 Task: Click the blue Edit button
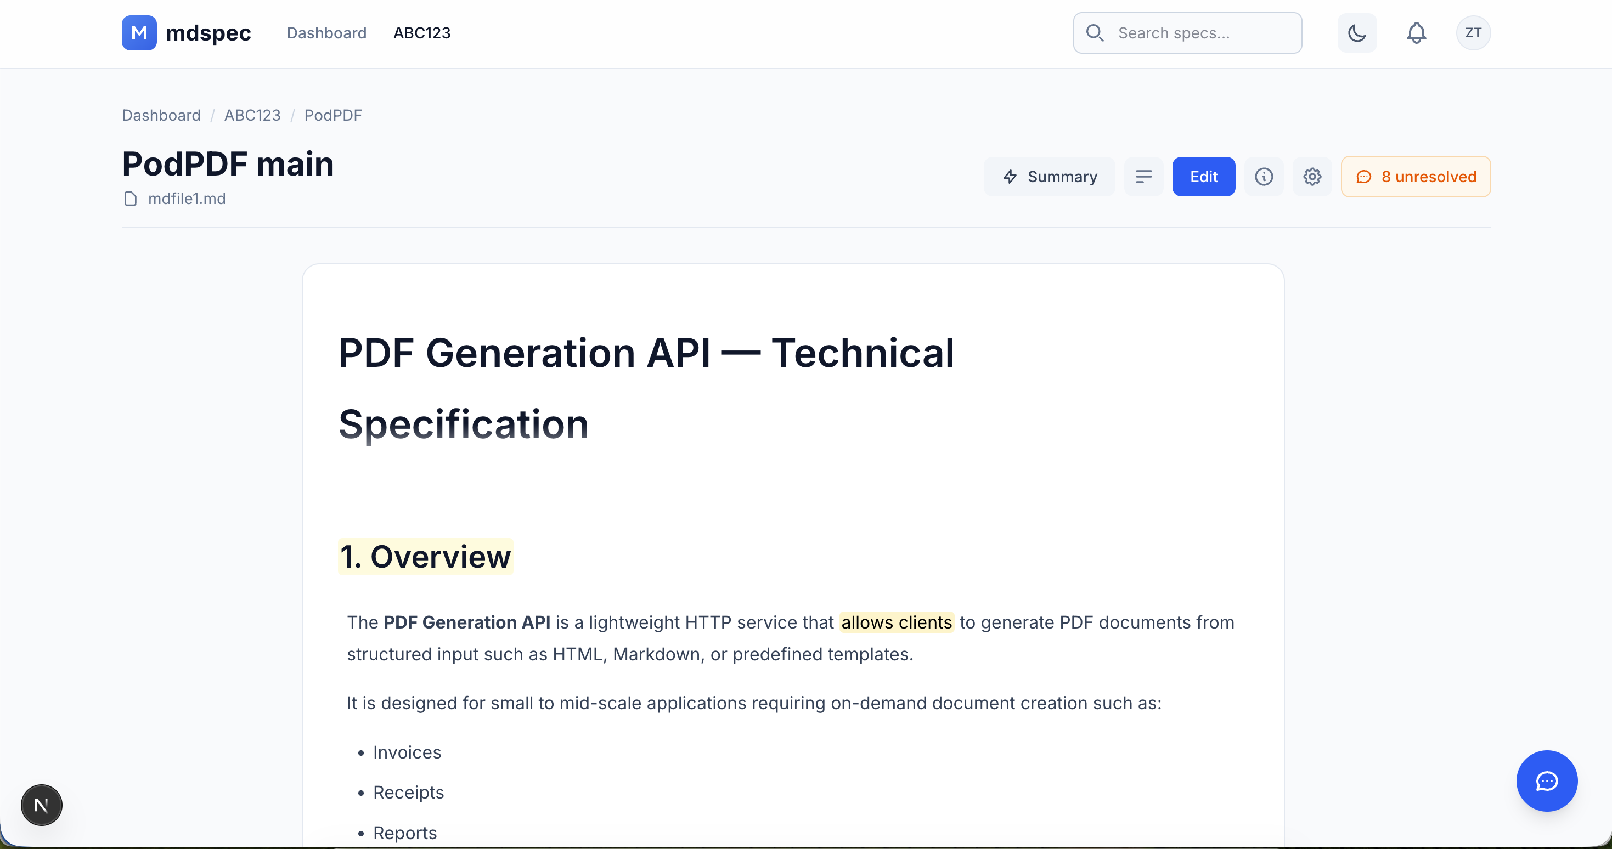1203,177
